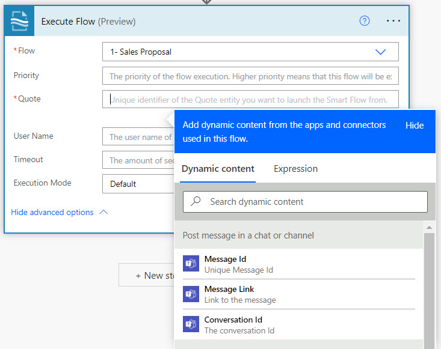Viewport: 441px width, 349px height.
Task: Expand the Flow dropdown chevron
Action: click(x=380, y=52)
